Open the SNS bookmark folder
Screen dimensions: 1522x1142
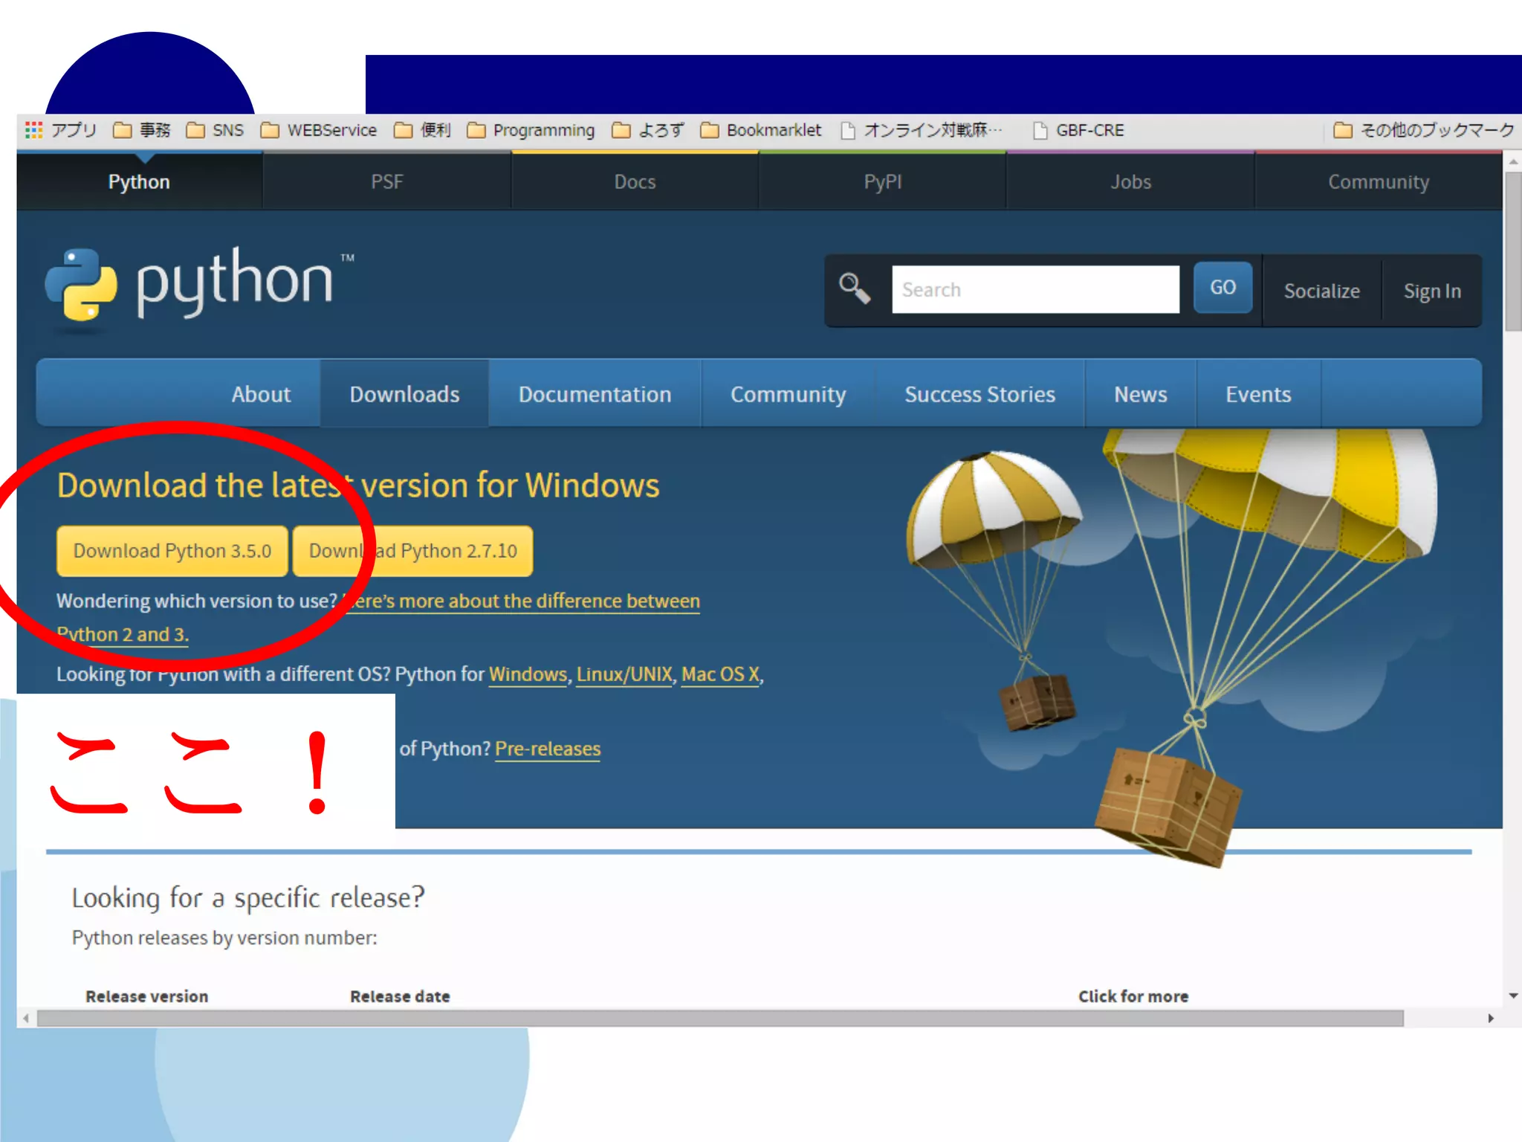215,130
